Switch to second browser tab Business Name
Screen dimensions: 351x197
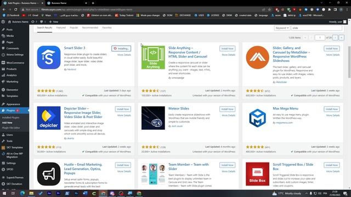tap(67, 3)
